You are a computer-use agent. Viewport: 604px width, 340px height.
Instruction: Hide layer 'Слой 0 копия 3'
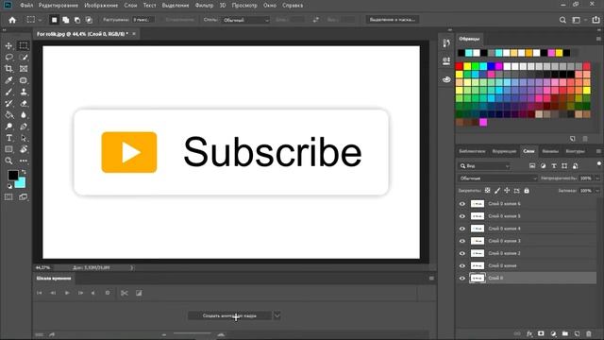(462, 241)
